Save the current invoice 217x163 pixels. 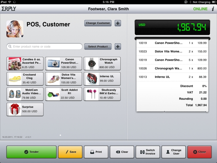(70, 152)
